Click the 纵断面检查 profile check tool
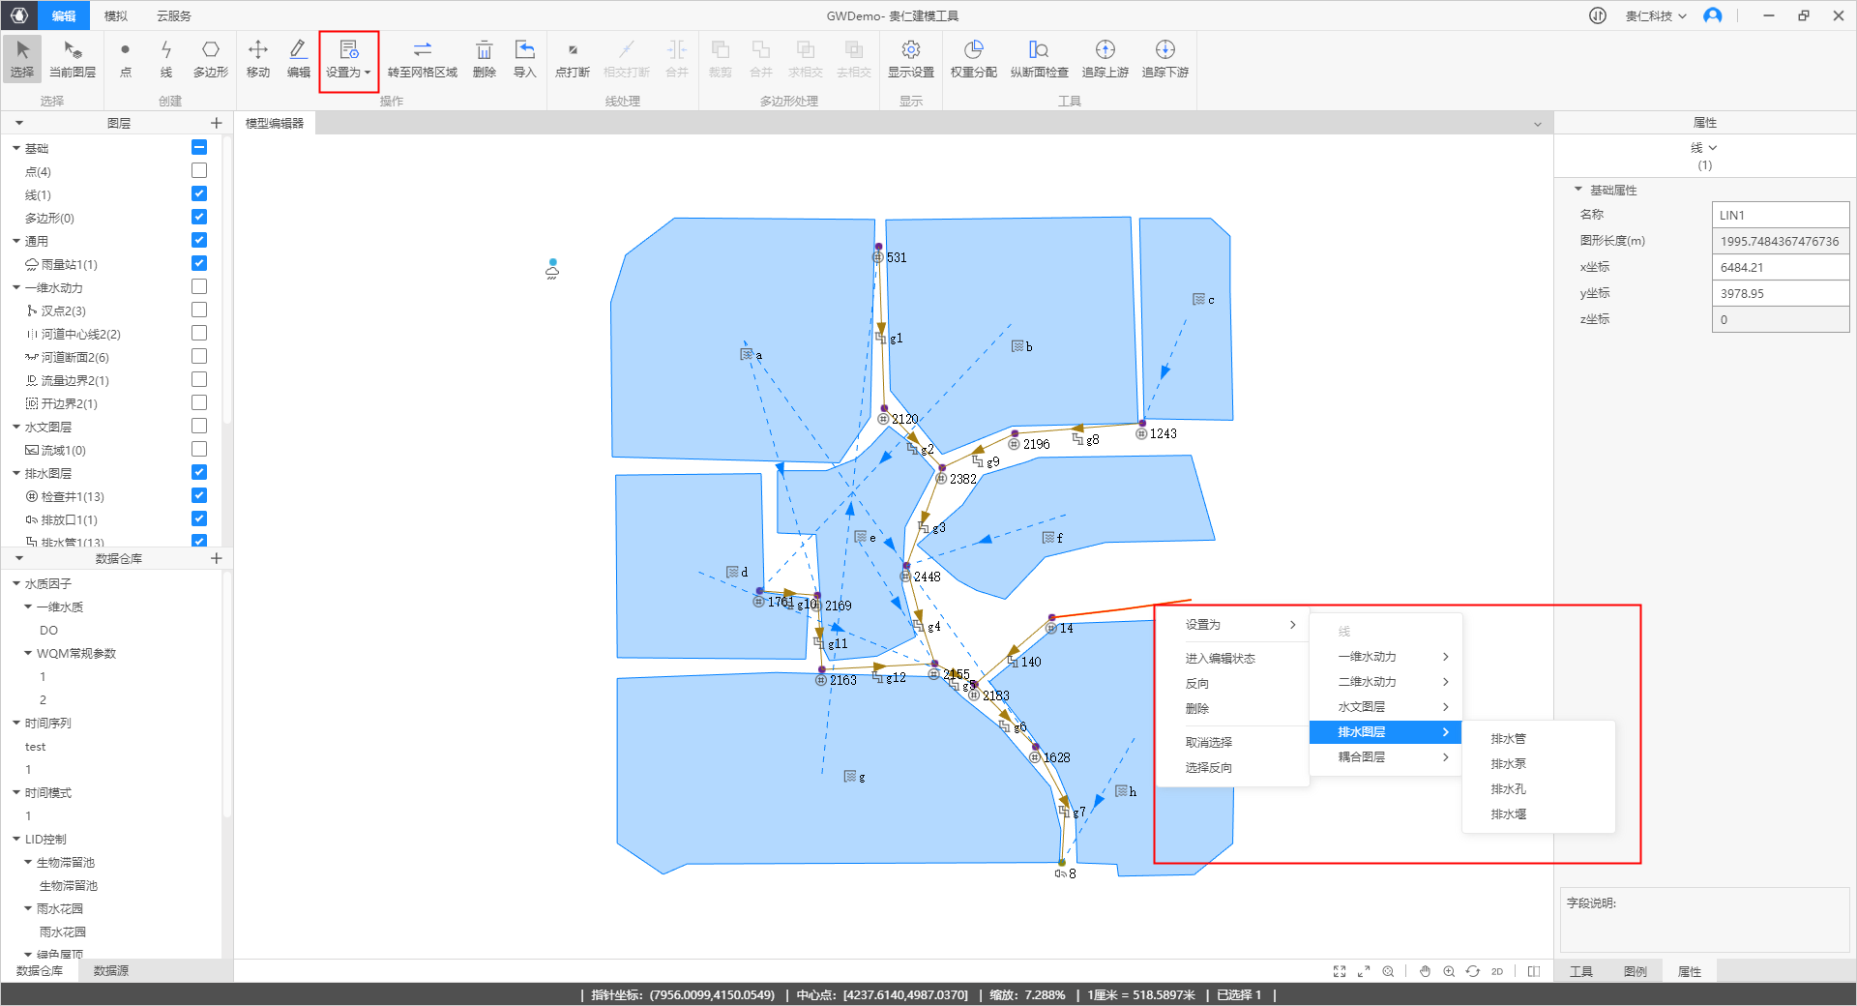1857x1006 pixels. pyautogui.click(x=1039, y=58)
